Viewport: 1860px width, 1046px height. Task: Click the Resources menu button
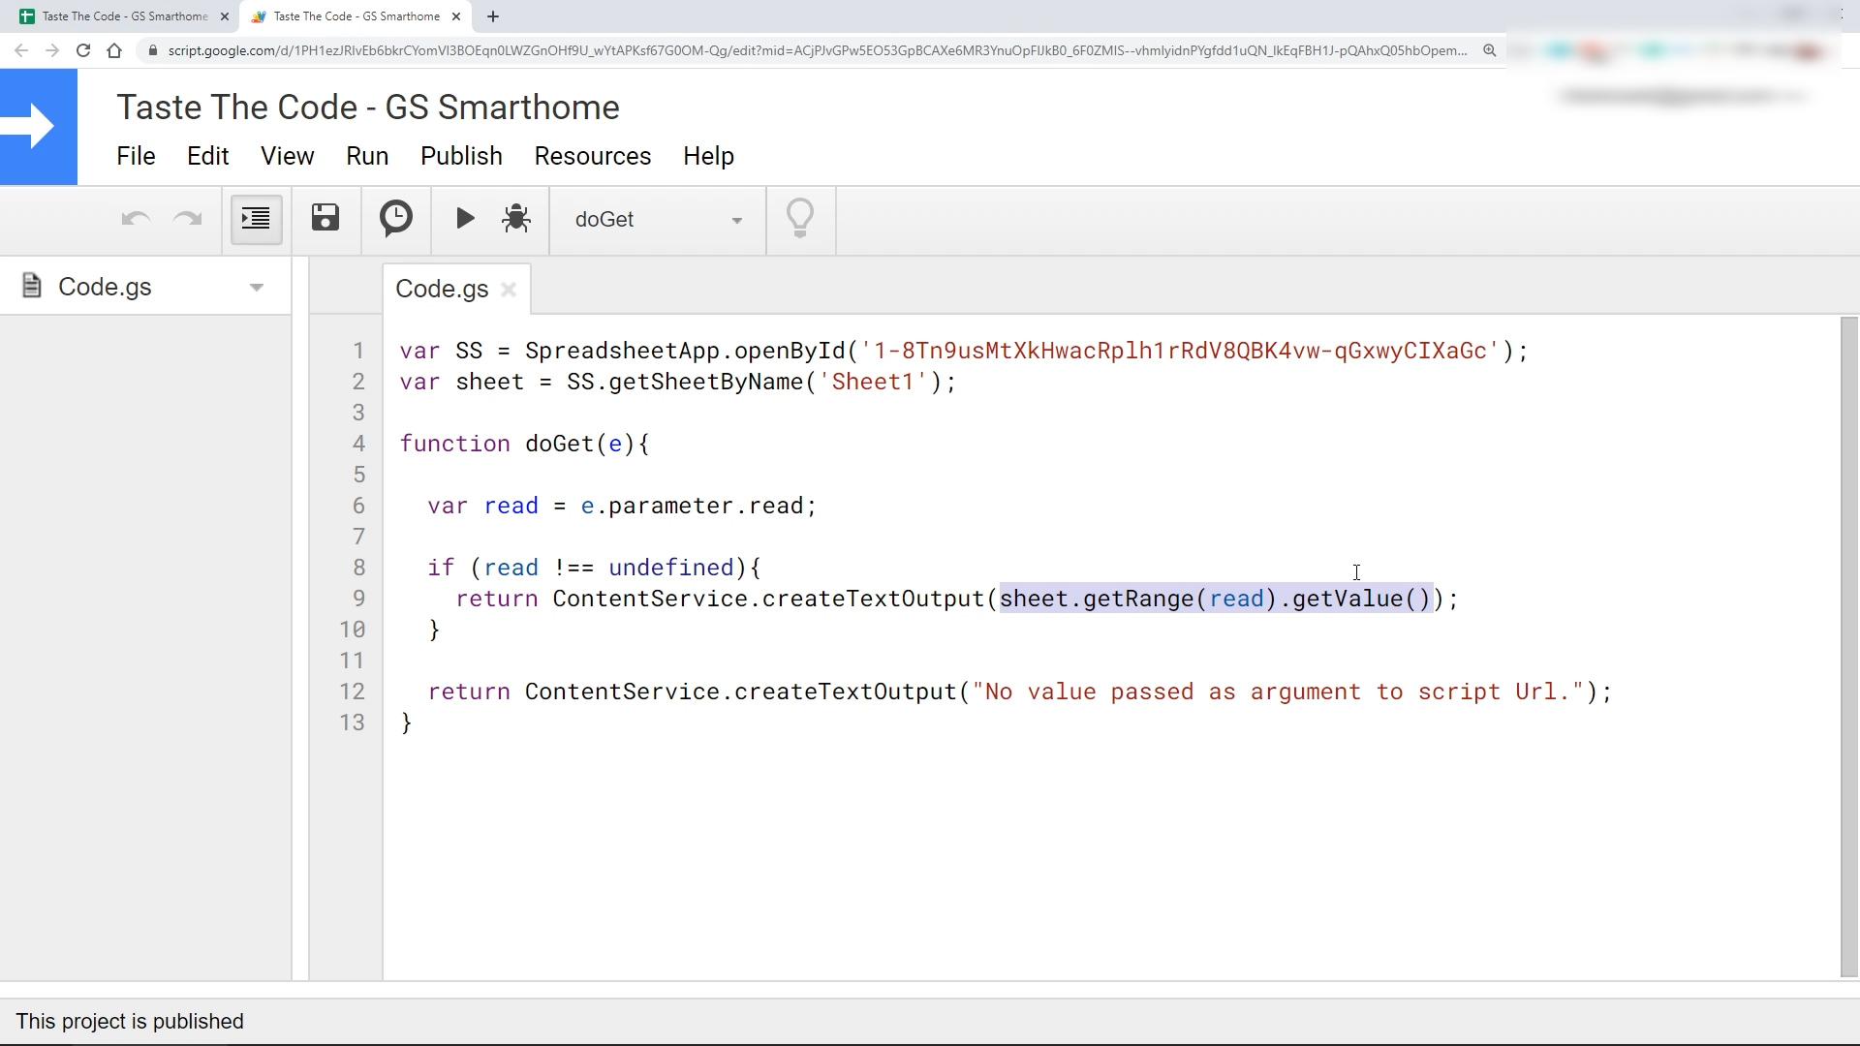pyautogui.click(x=592, y=156)
